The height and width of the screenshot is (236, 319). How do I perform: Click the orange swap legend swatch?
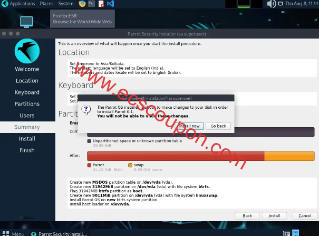click(x=130, y=165)
